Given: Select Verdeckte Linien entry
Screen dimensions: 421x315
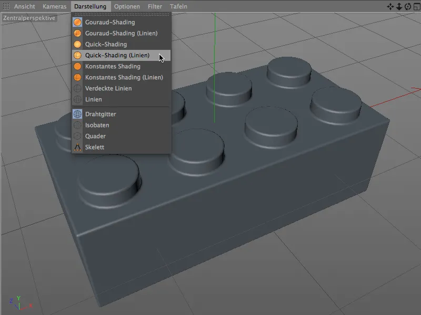Looking at the screenshot, I should coord(122,88).
